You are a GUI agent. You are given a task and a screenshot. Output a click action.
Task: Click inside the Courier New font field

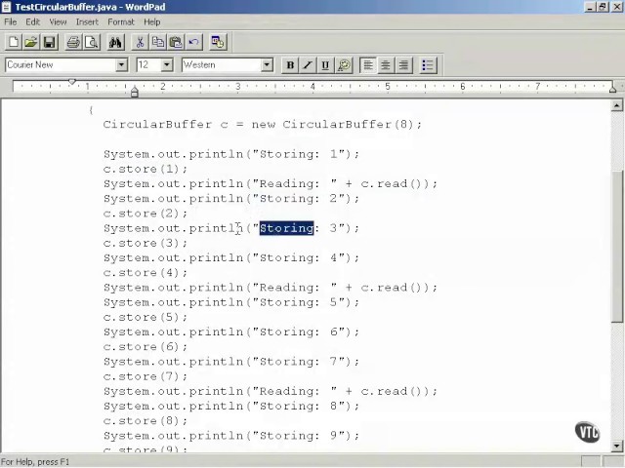[x=61, y=65]
